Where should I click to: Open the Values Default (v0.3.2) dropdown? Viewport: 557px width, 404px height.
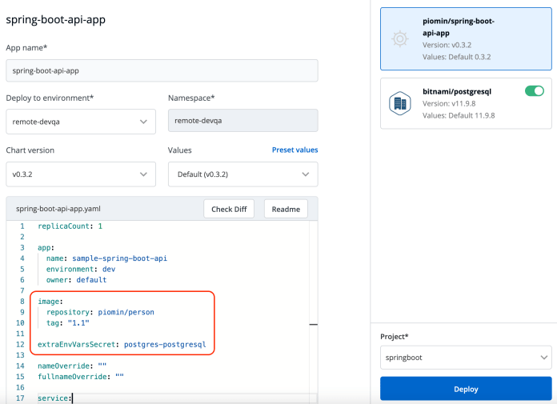click(x=242, y=174)
